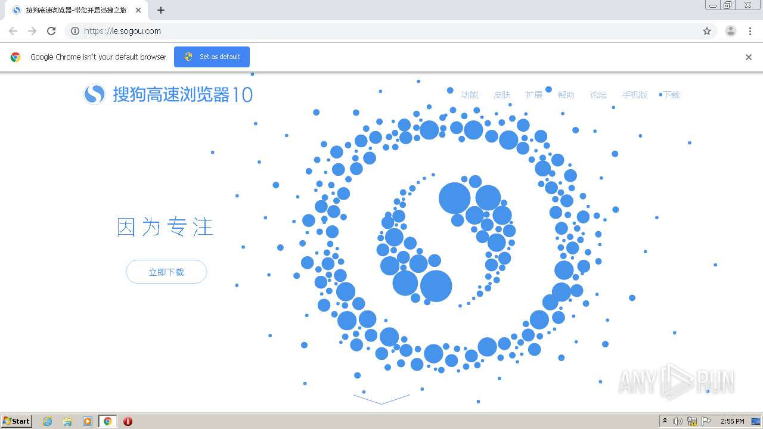Bookmark this page with the star icon

(x=707, y=31)
